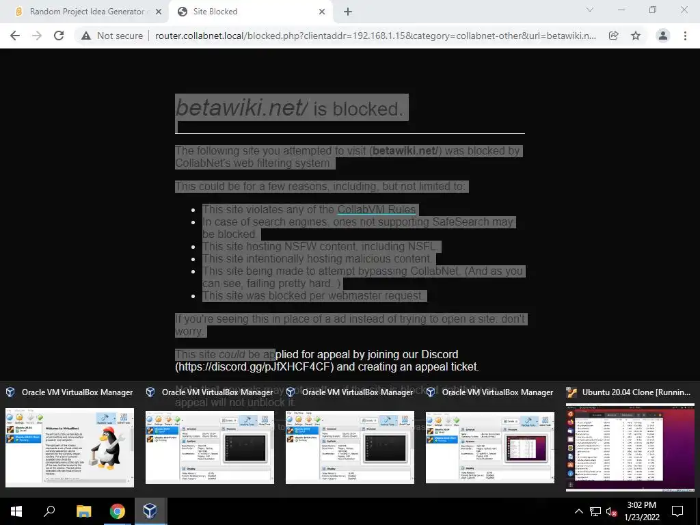
Task: Reload the blocked page
Action: [x=59, y=36]
